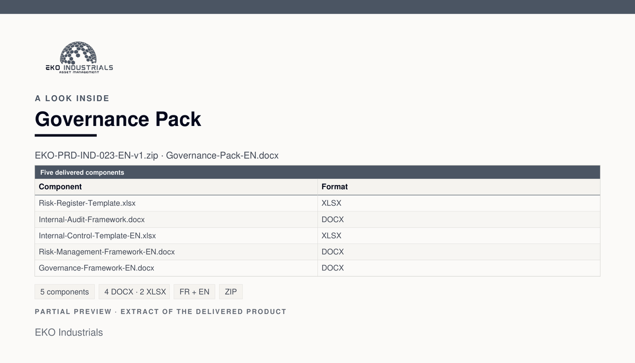Click the 'Five delivered components' table caption
Image resolution: width=635 pixels, height=363 pixels.
(317, 173)
